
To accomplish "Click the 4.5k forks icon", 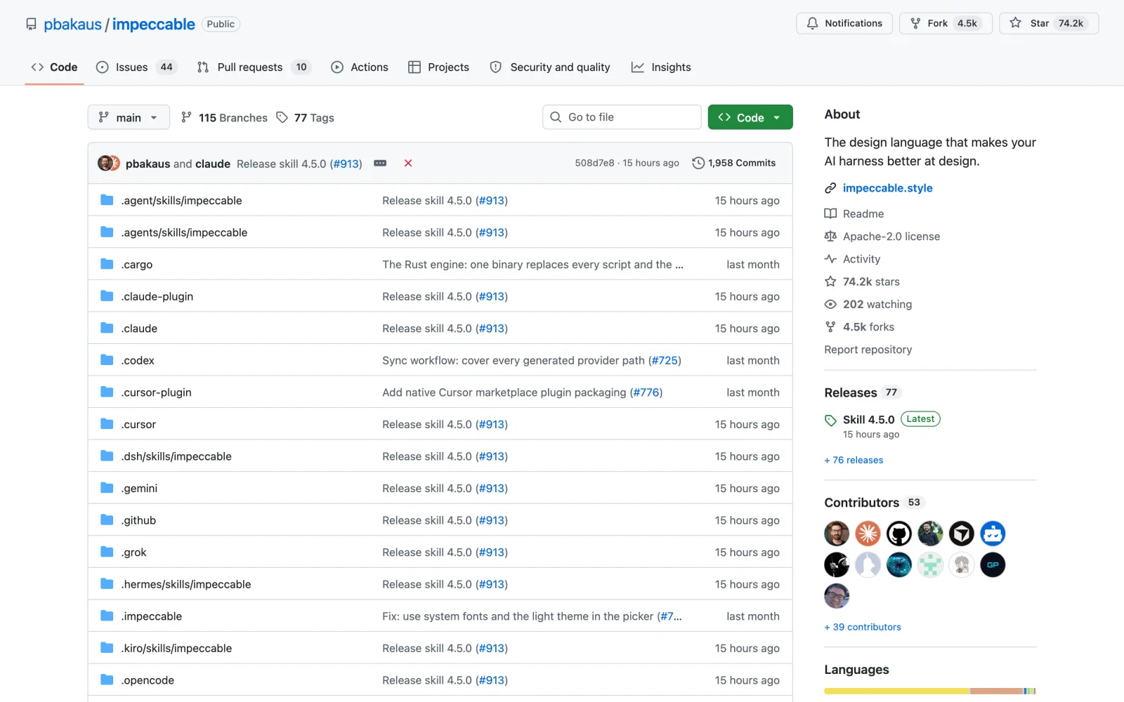I will [830, 326].
